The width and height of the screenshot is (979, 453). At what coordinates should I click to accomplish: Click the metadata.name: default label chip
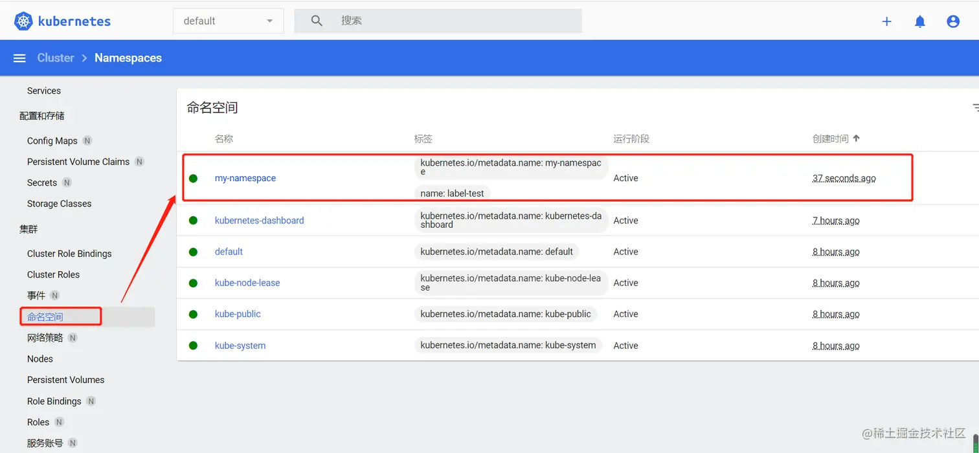point(497,252)
